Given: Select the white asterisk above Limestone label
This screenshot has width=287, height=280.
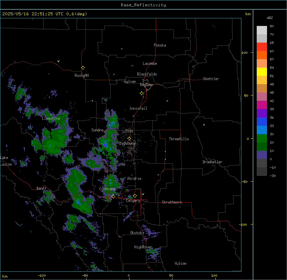Looking at the screenshot, I should point(51,115).
